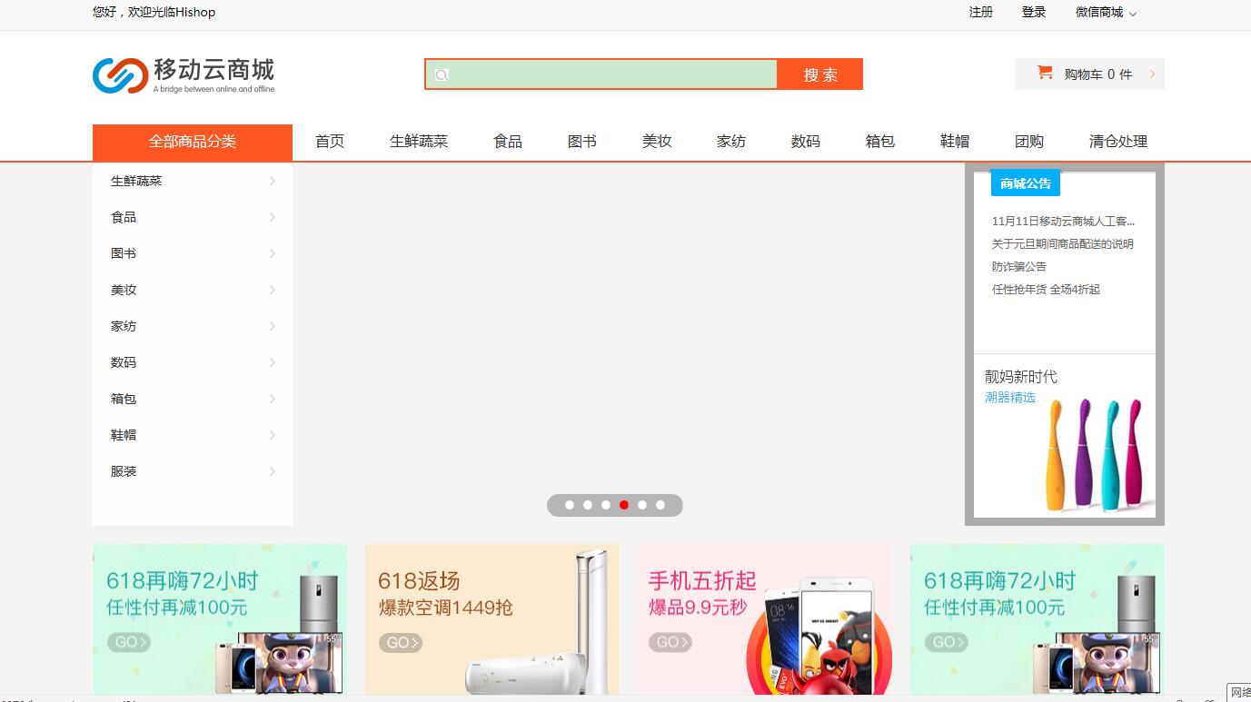Open 数码 in the top navigation

(806, 142)
